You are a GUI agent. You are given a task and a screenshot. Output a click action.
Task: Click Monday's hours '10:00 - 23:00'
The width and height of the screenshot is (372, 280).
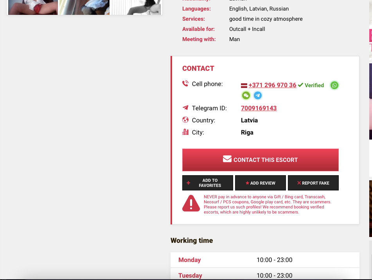coord(275,260)
